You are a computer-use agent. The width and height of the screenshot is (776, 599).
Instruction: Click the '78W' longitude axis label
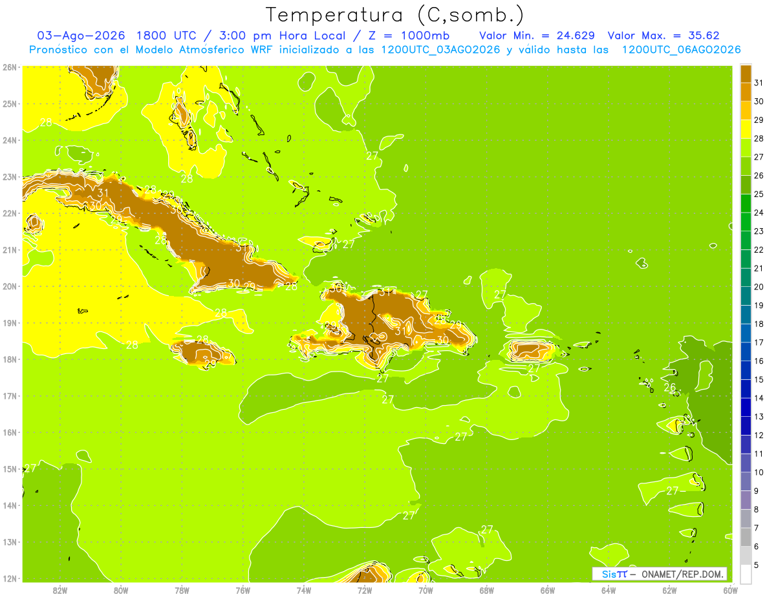[x=182, y=590]
